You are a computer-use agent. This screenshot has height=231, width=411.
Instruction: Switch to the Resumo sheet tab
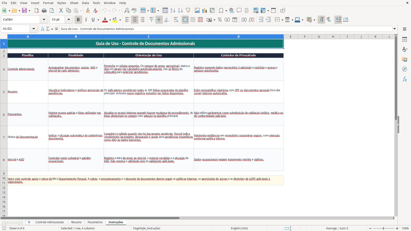point(76,222)
